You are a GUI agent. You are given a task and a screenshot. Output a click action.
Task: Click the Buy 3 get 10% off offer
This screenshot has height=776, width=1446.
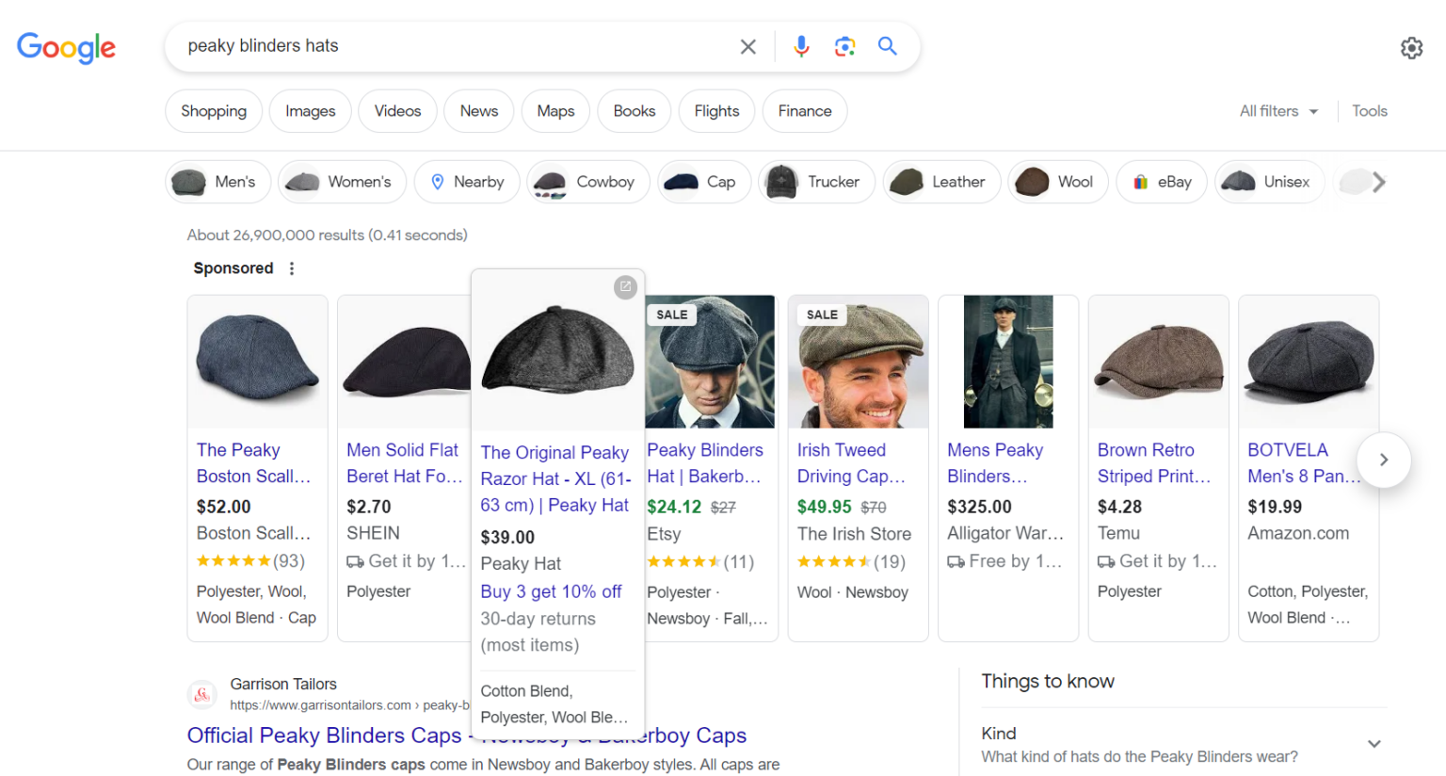(x=551, y=591)
